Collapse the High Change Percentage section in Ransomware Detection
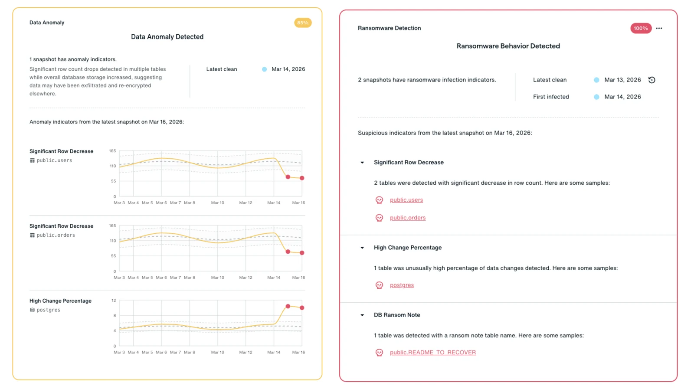 coord(362,248)
